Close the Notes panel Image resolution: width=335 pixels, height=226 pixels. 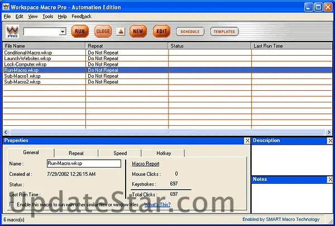click(x=330, y=180)
